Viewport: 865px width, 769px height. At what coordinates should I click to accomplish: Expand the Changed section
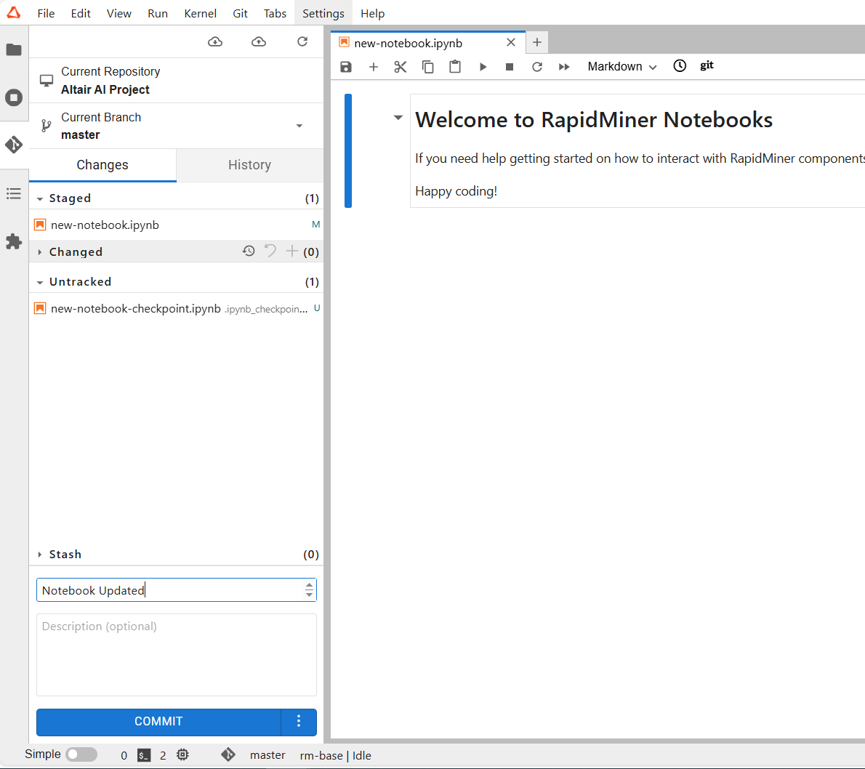(x=40, y=252)
